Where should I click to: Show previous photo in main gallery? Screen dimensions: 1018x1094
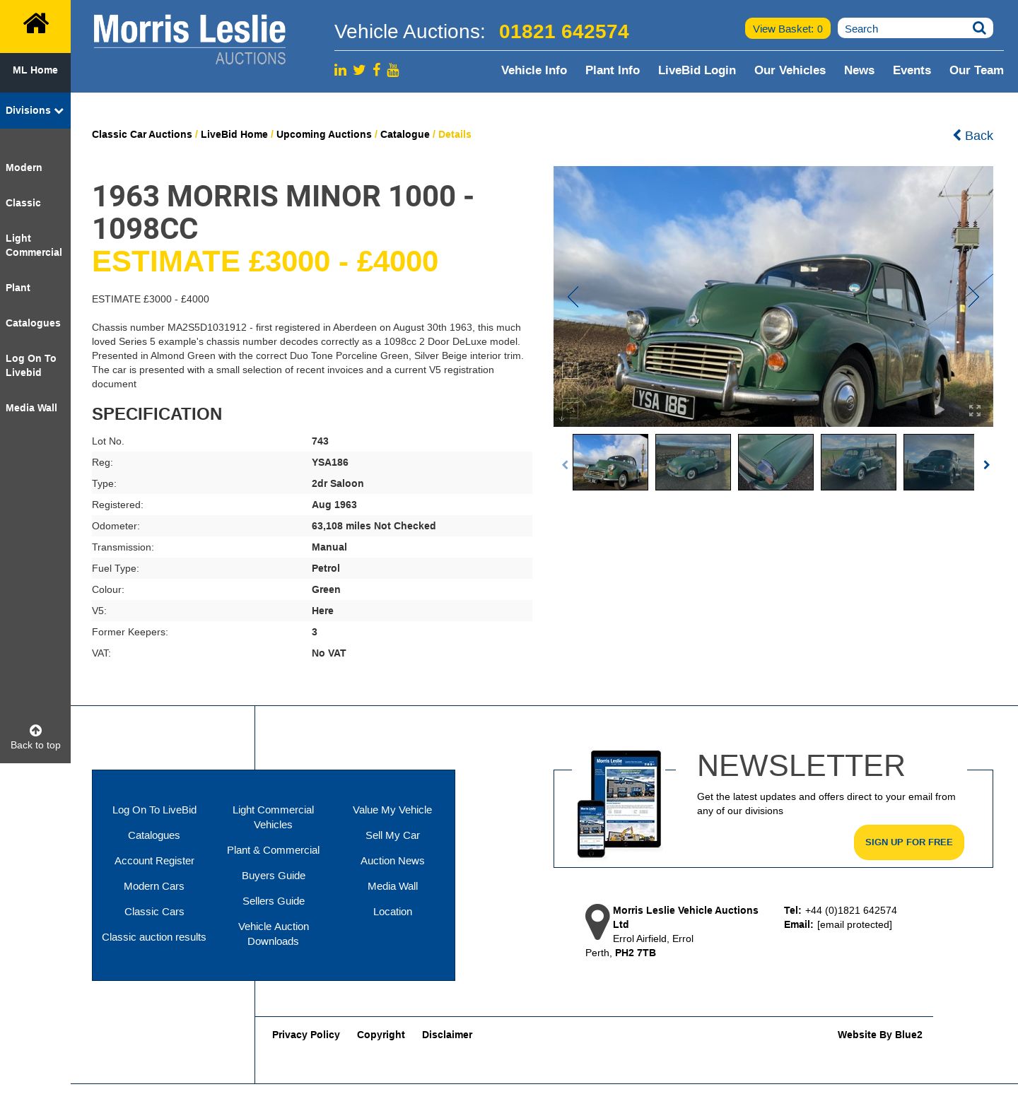[x=573, y=297]
